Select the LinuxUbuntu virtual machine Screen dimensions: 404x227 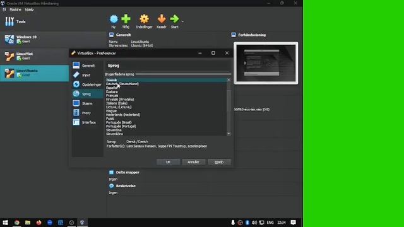pyautogui.click(x=35, y=73)
